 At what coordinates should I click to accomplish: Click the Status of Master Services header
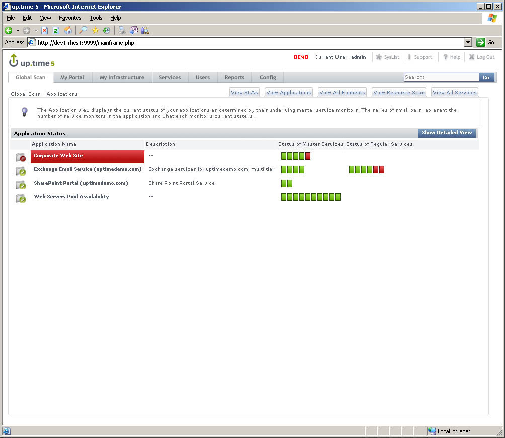coord(311,144)
